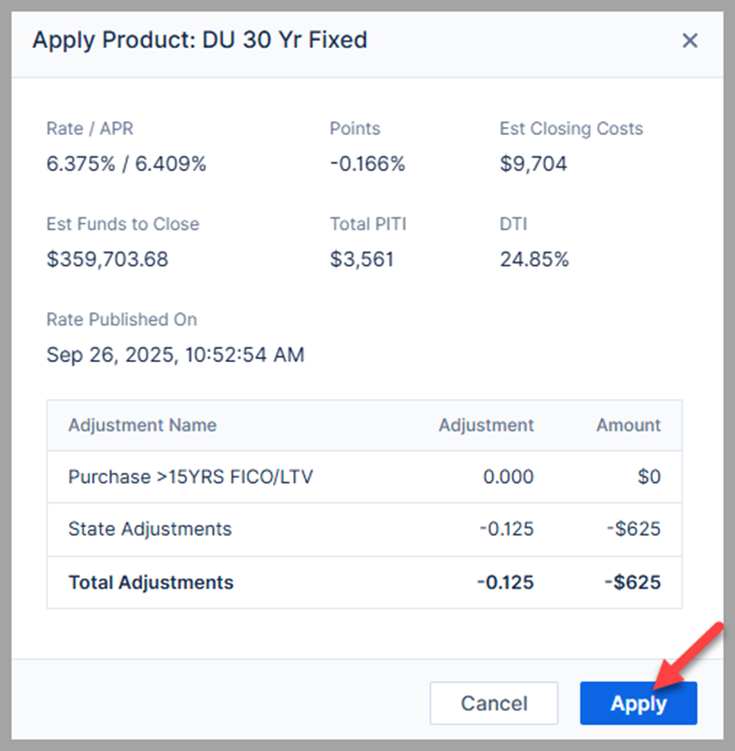Image resolution: width=735 pixels, height=751 pixels.
Task: Click the Est Funds to Close amount
Action: click(107, 259)
